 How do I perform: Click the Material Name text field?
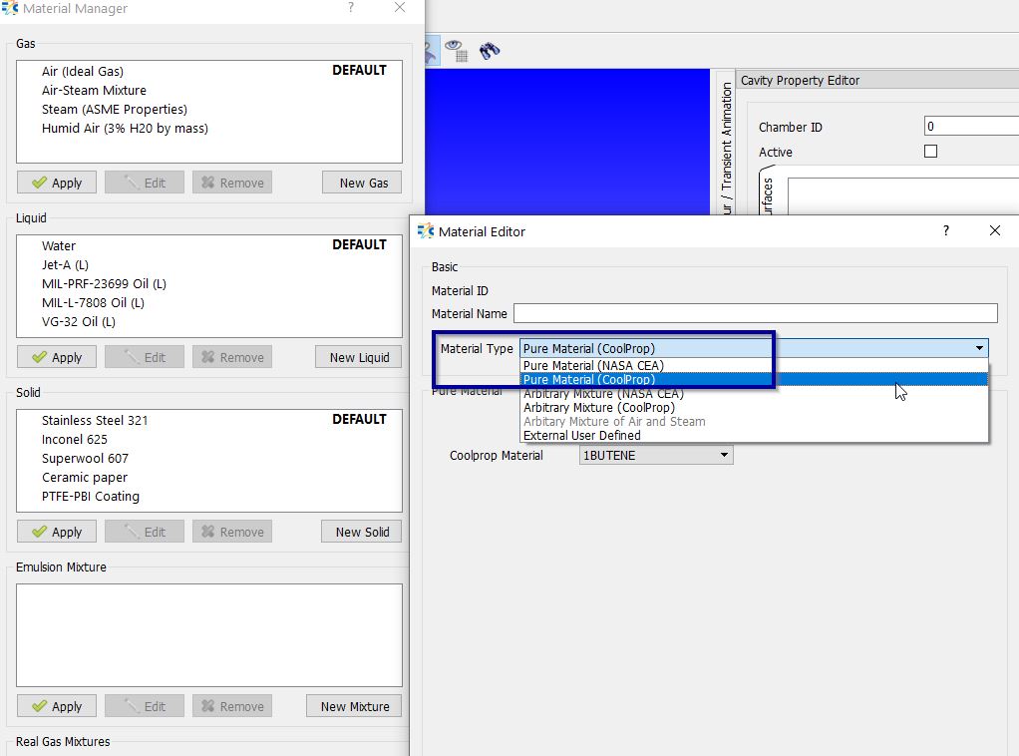point(755,313)
